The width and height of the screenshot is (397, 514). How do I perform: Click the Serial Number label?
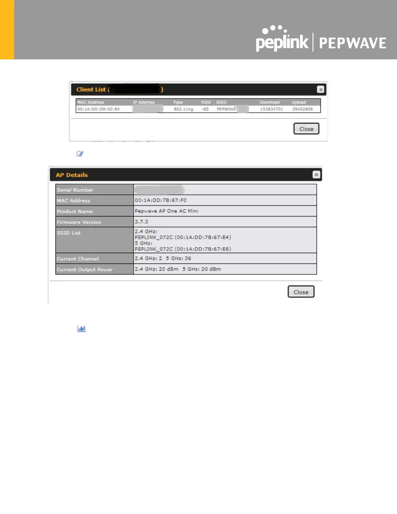75,190
